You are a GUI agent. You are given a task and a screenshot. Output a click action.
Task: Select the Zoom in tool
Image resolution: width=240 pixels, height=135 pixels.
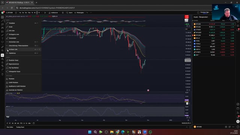(x=3, y=51)
